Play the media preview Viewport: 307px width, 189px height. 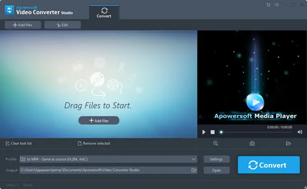coord(204,132)
